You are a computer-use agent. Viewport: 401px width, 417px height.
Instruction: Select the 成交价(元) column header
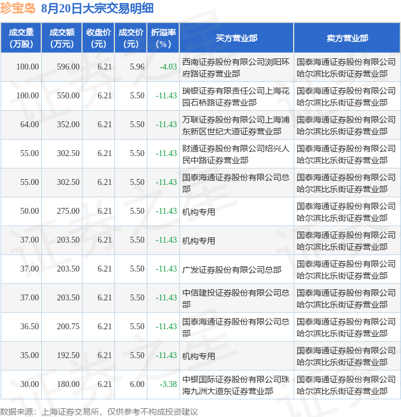(131, 38)
